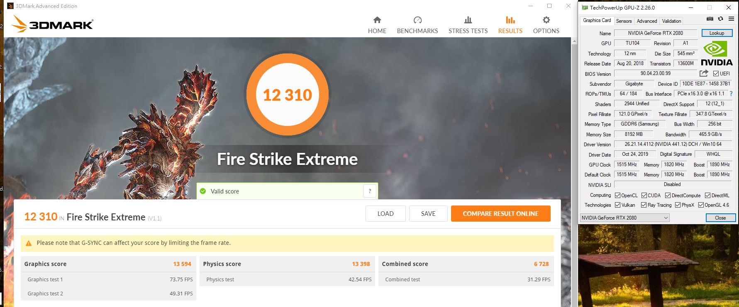The image size is (739, 307).
Task: Take GPU-Z screenshot with camera icon
Action: point(710,19)
